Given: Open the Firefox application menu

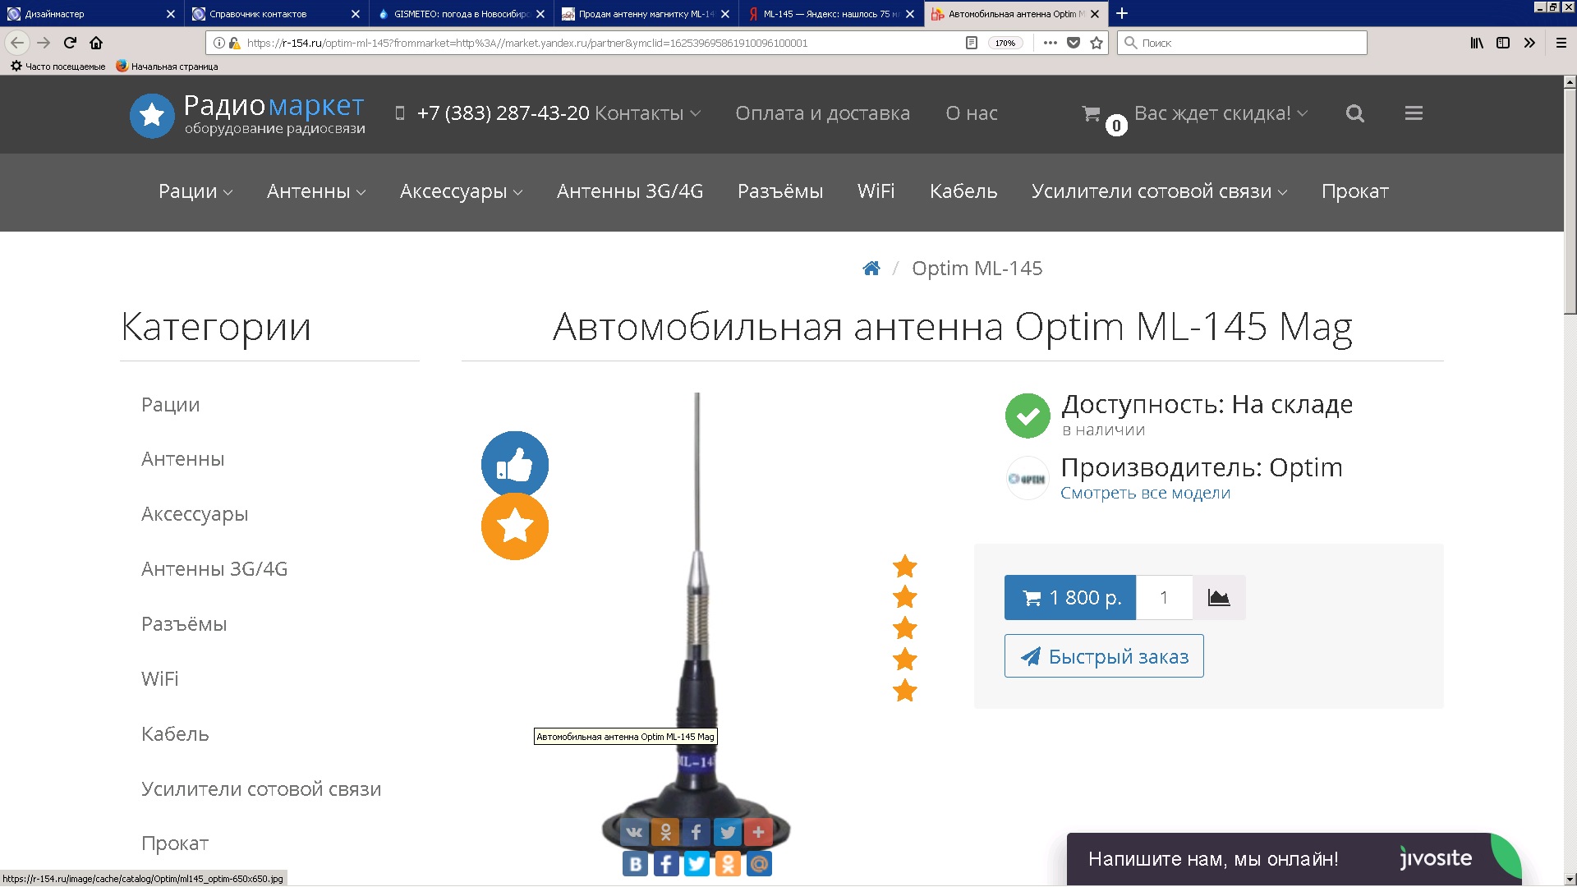Looking at the screenshot, I should coord(1561,43).
